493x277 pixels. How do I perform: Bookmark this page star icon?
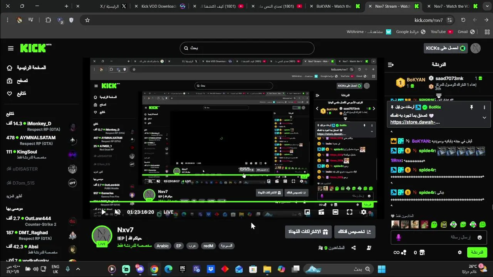87,20
